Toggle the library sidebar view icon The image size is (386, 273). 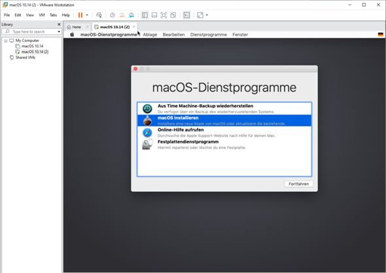[x=145, y=15]
